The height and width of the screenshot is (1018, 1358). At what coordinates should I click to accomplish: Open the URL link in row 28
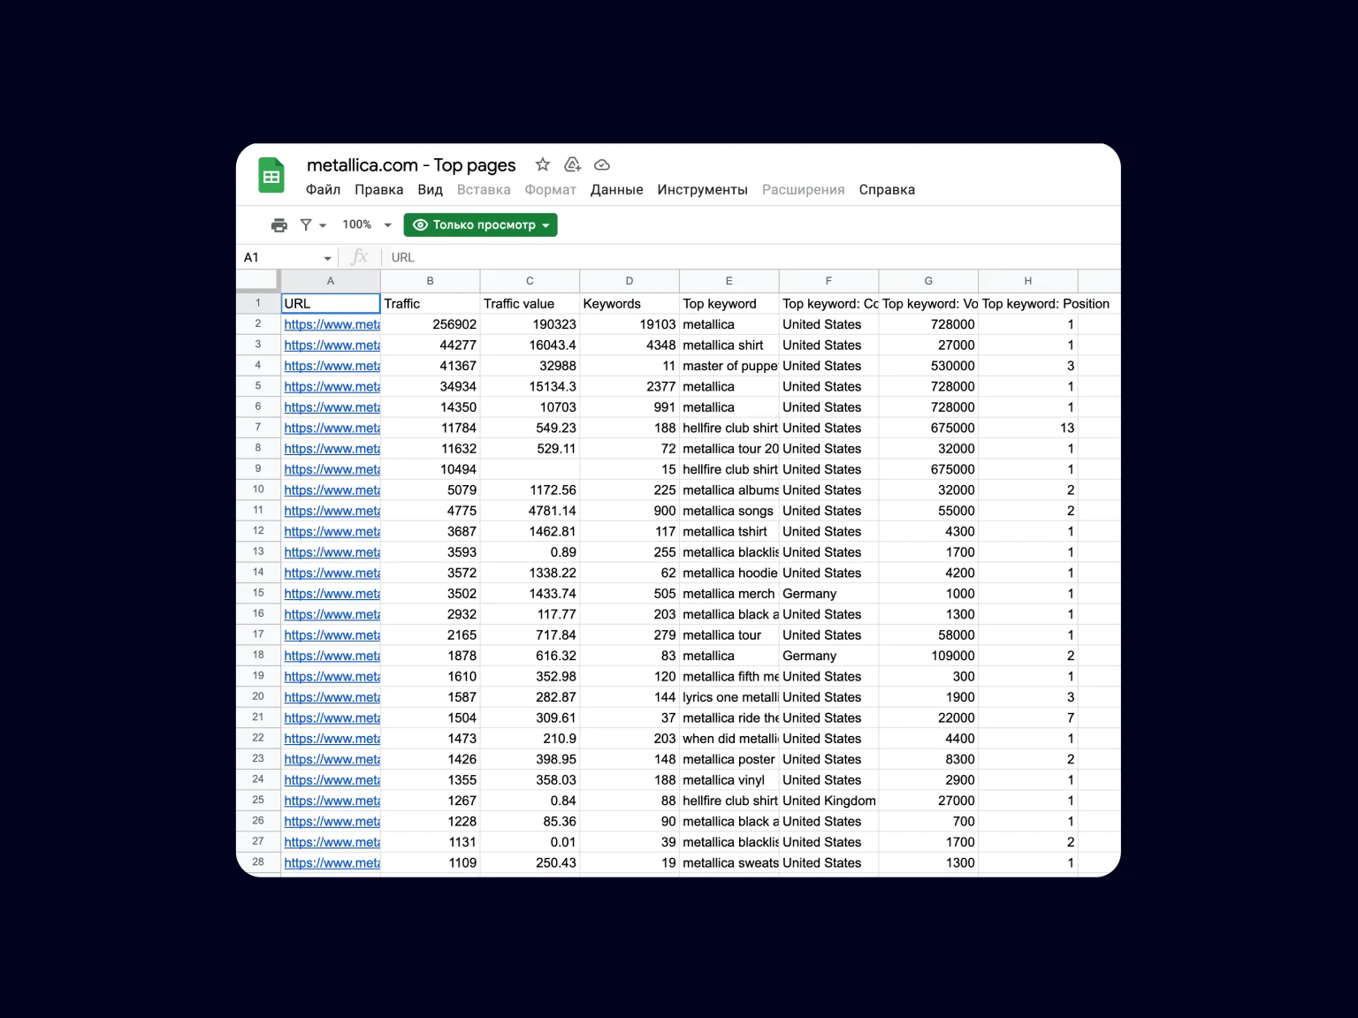332,862
